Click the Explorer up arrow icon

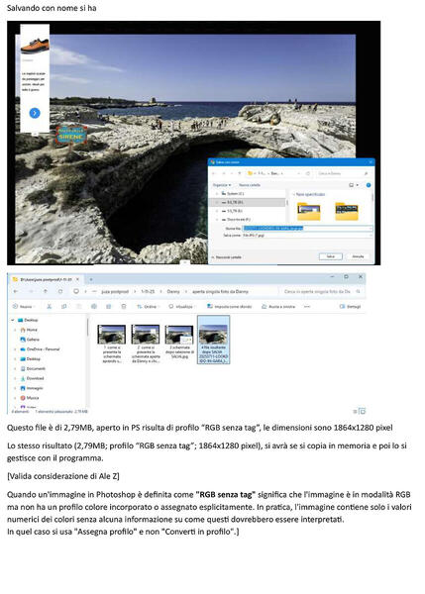pos(46,291)
